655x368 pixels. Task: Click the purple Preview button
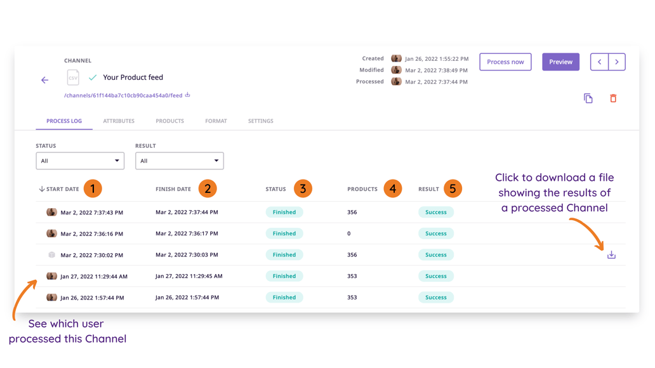coord(560,62)
